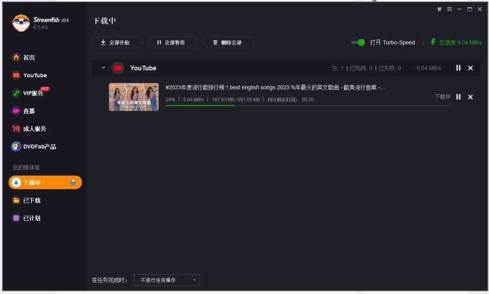489x294 pixels.
Task: Click the lightning total speed indicator
Action: coord(455,42)
